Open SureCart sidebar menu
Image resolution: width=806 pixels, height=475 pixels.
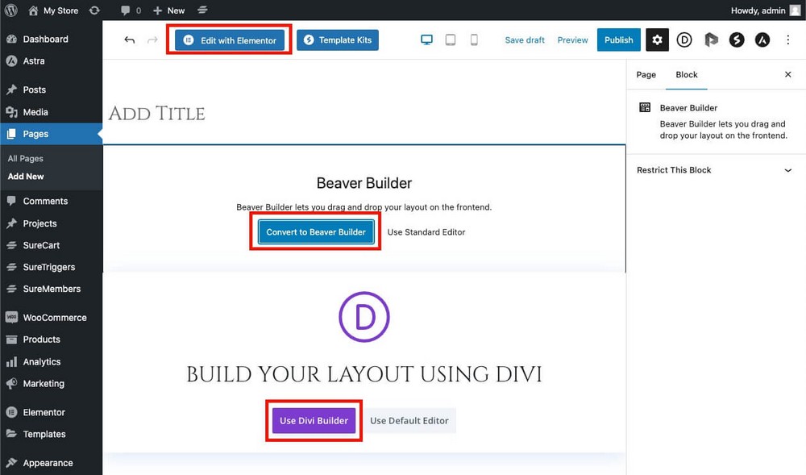(x=52, y=245)
